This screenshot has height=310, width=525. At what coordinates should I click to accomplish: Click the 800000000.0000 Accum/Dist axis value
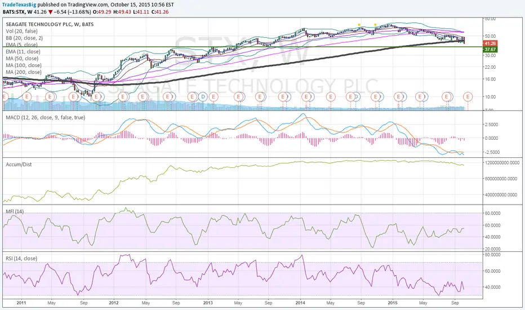(x=501, y=179)
